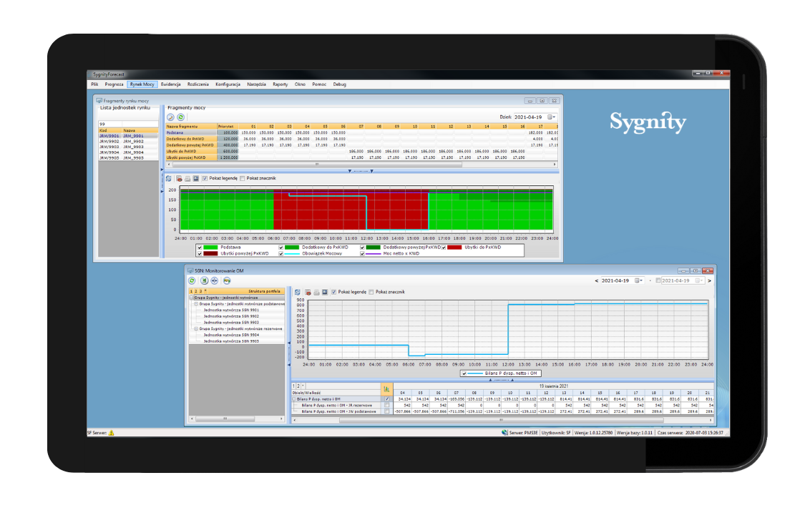Click the red export icon in Monitorowanie OM chart toolbar
The height and width of the screenshot is (508, 800).
[x=308, y=292]
